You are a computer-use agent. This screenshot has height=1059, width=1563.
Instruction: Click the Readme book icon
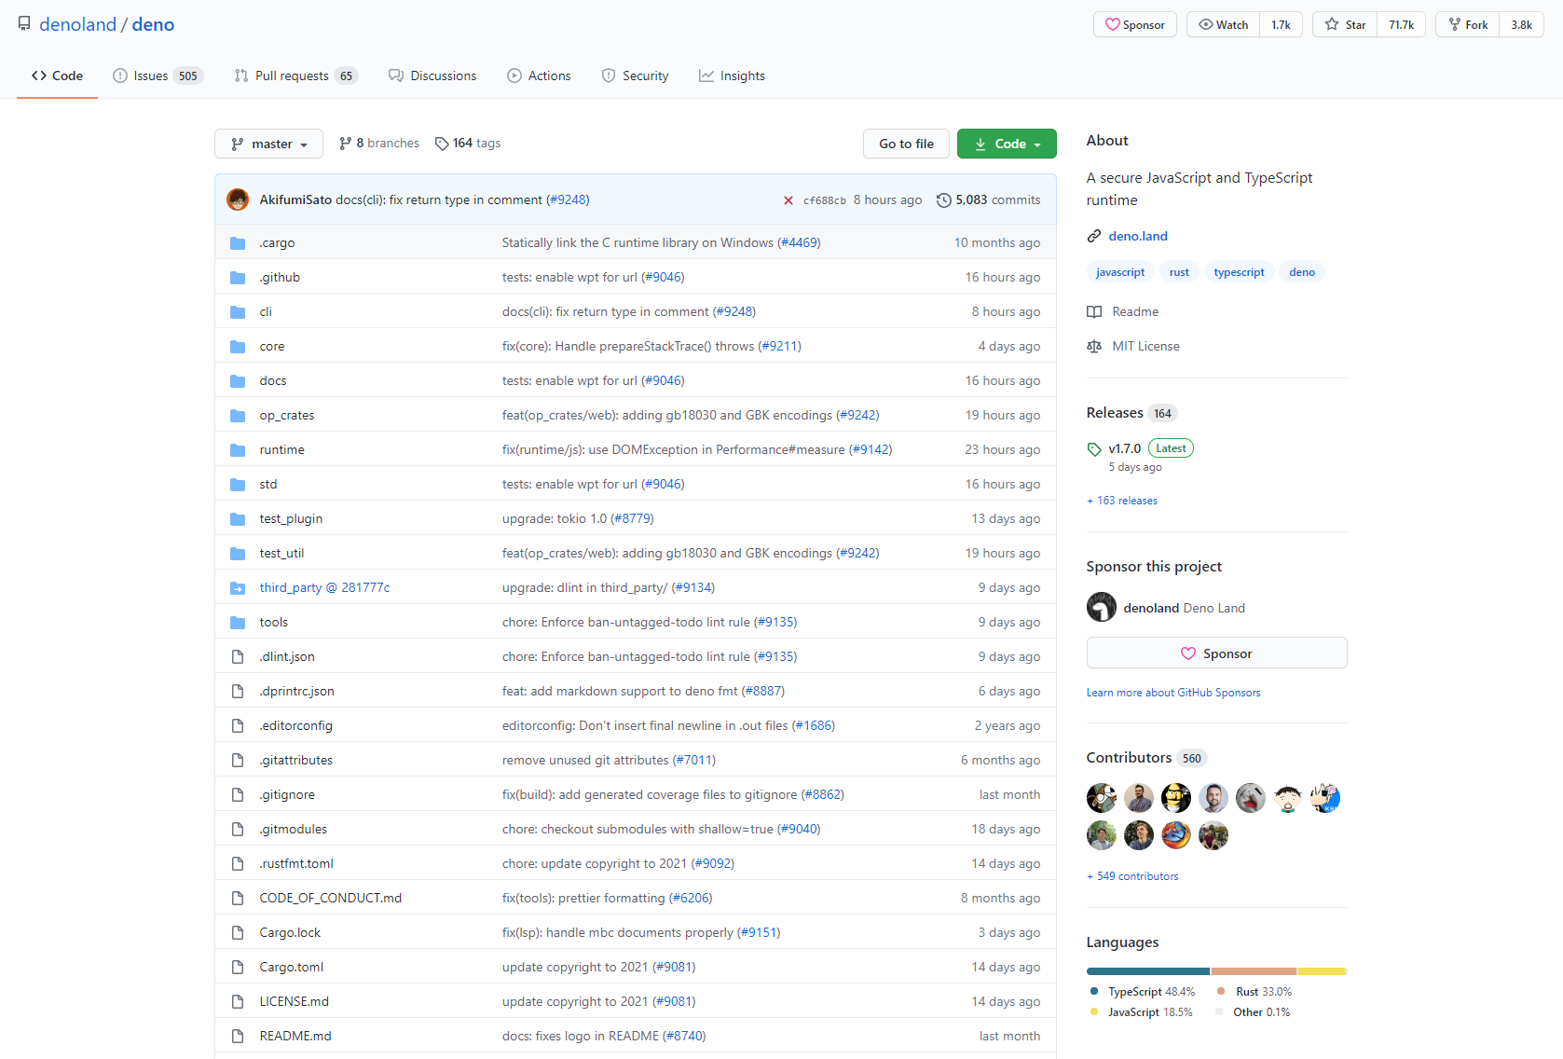pyautogui.click(x=1094, y=312)
